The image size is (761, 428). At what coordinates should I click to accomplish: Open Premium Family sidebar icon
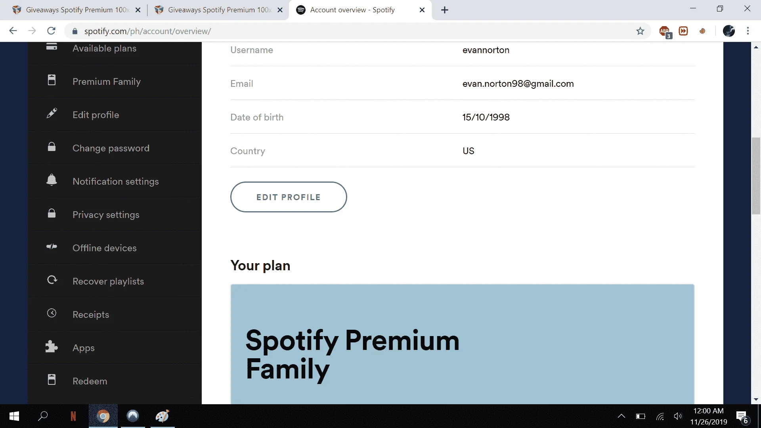[x=52, y=80]
